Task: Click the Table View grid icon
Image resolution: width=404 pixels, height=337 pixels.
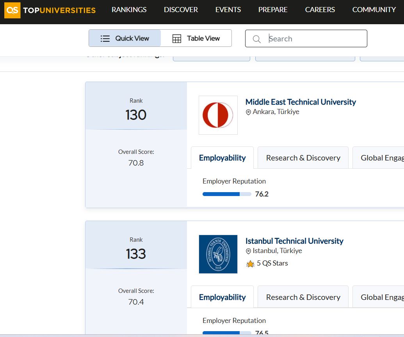Action: click(x=177, y=38)
